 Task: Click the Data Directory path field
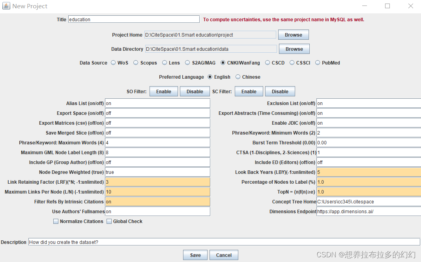pyautogui.click(x=211, y=49)
